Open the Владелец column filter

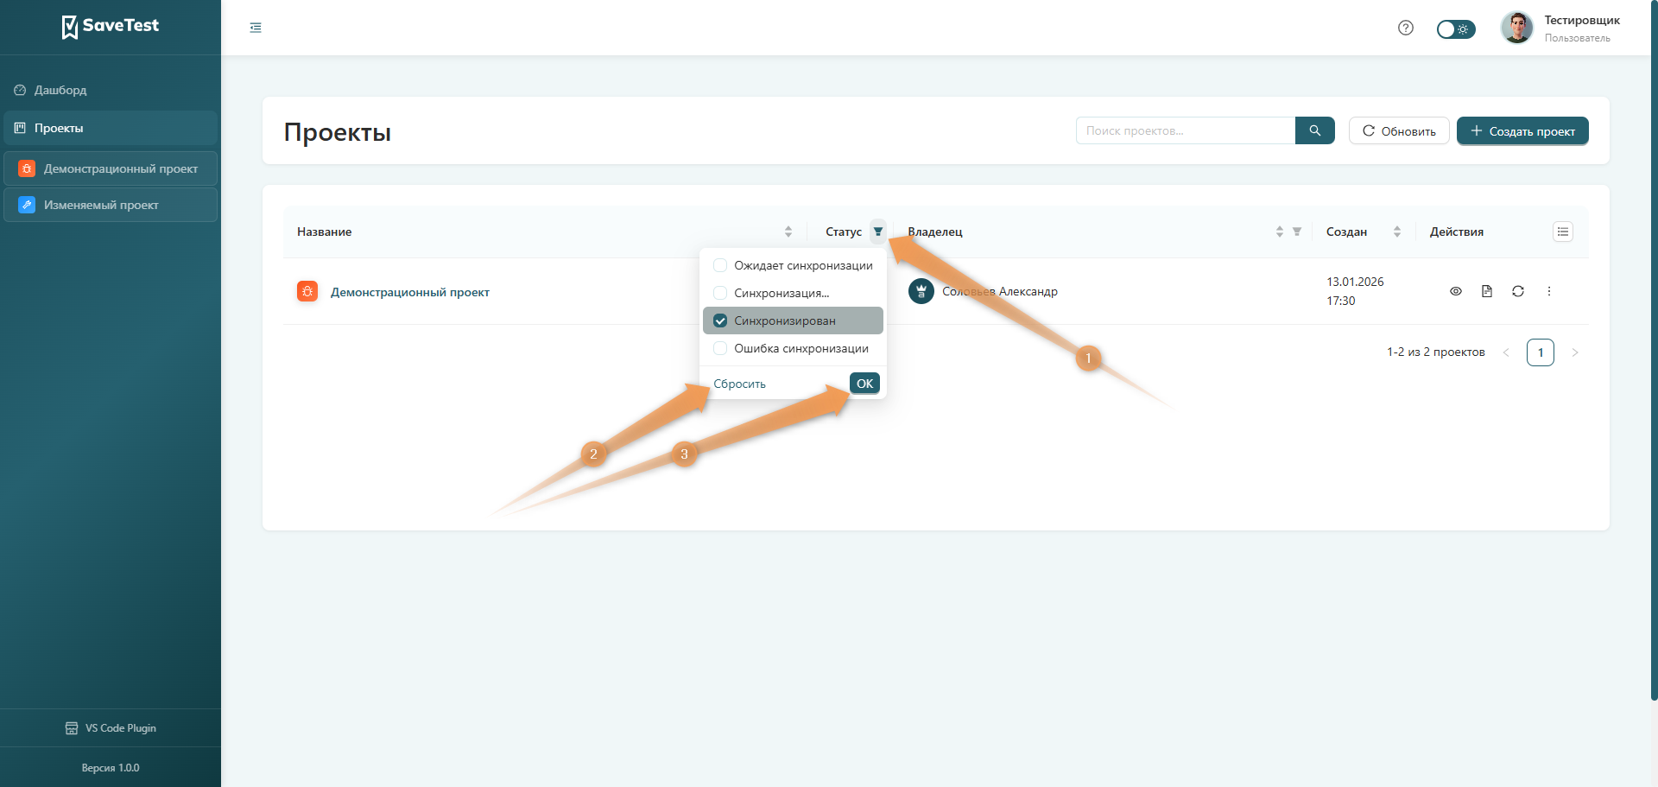click(1297, 232)
